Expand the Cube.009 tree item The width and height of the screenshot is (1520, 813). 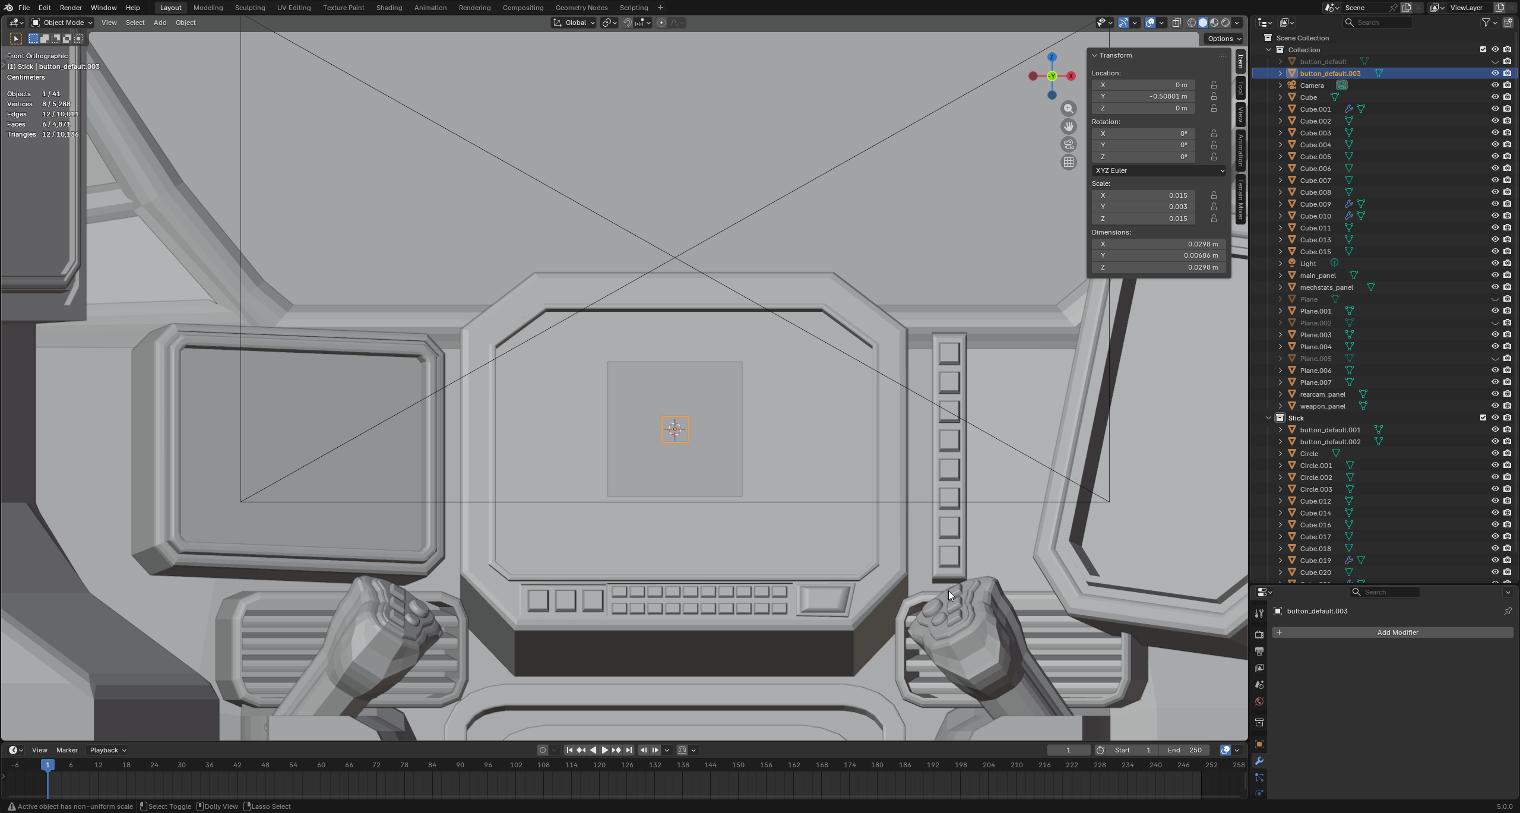(x=1280, y=204)
